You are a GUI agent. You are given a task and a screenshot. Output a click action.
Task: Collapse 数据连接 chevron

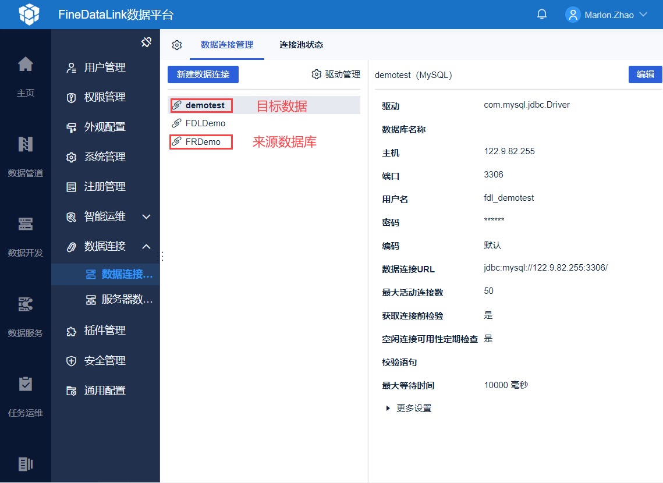(x=146, y=246)
